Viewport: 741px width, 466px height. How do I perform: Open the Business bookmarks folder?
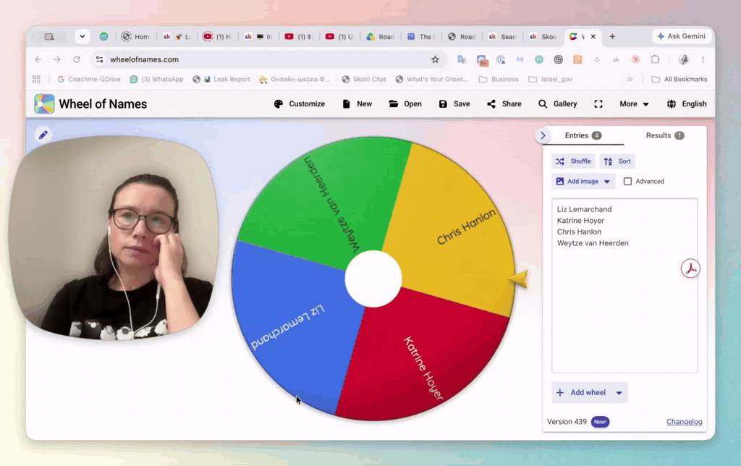point(499,80)
